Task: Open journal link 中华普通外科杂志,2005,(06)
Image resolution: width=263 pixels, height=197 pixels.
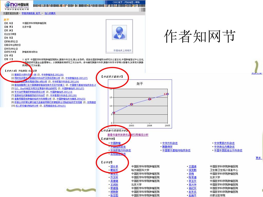Action: click(63, 95)
